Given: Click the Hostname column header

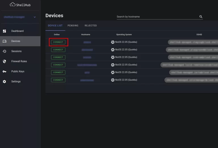Looking at the screenshot, I should 86,34.
